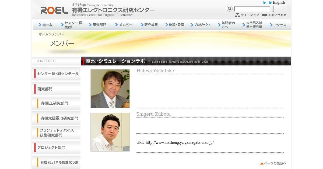
Task: Select プロジェクト部門 in sidebar
Action: coord(57,147)
